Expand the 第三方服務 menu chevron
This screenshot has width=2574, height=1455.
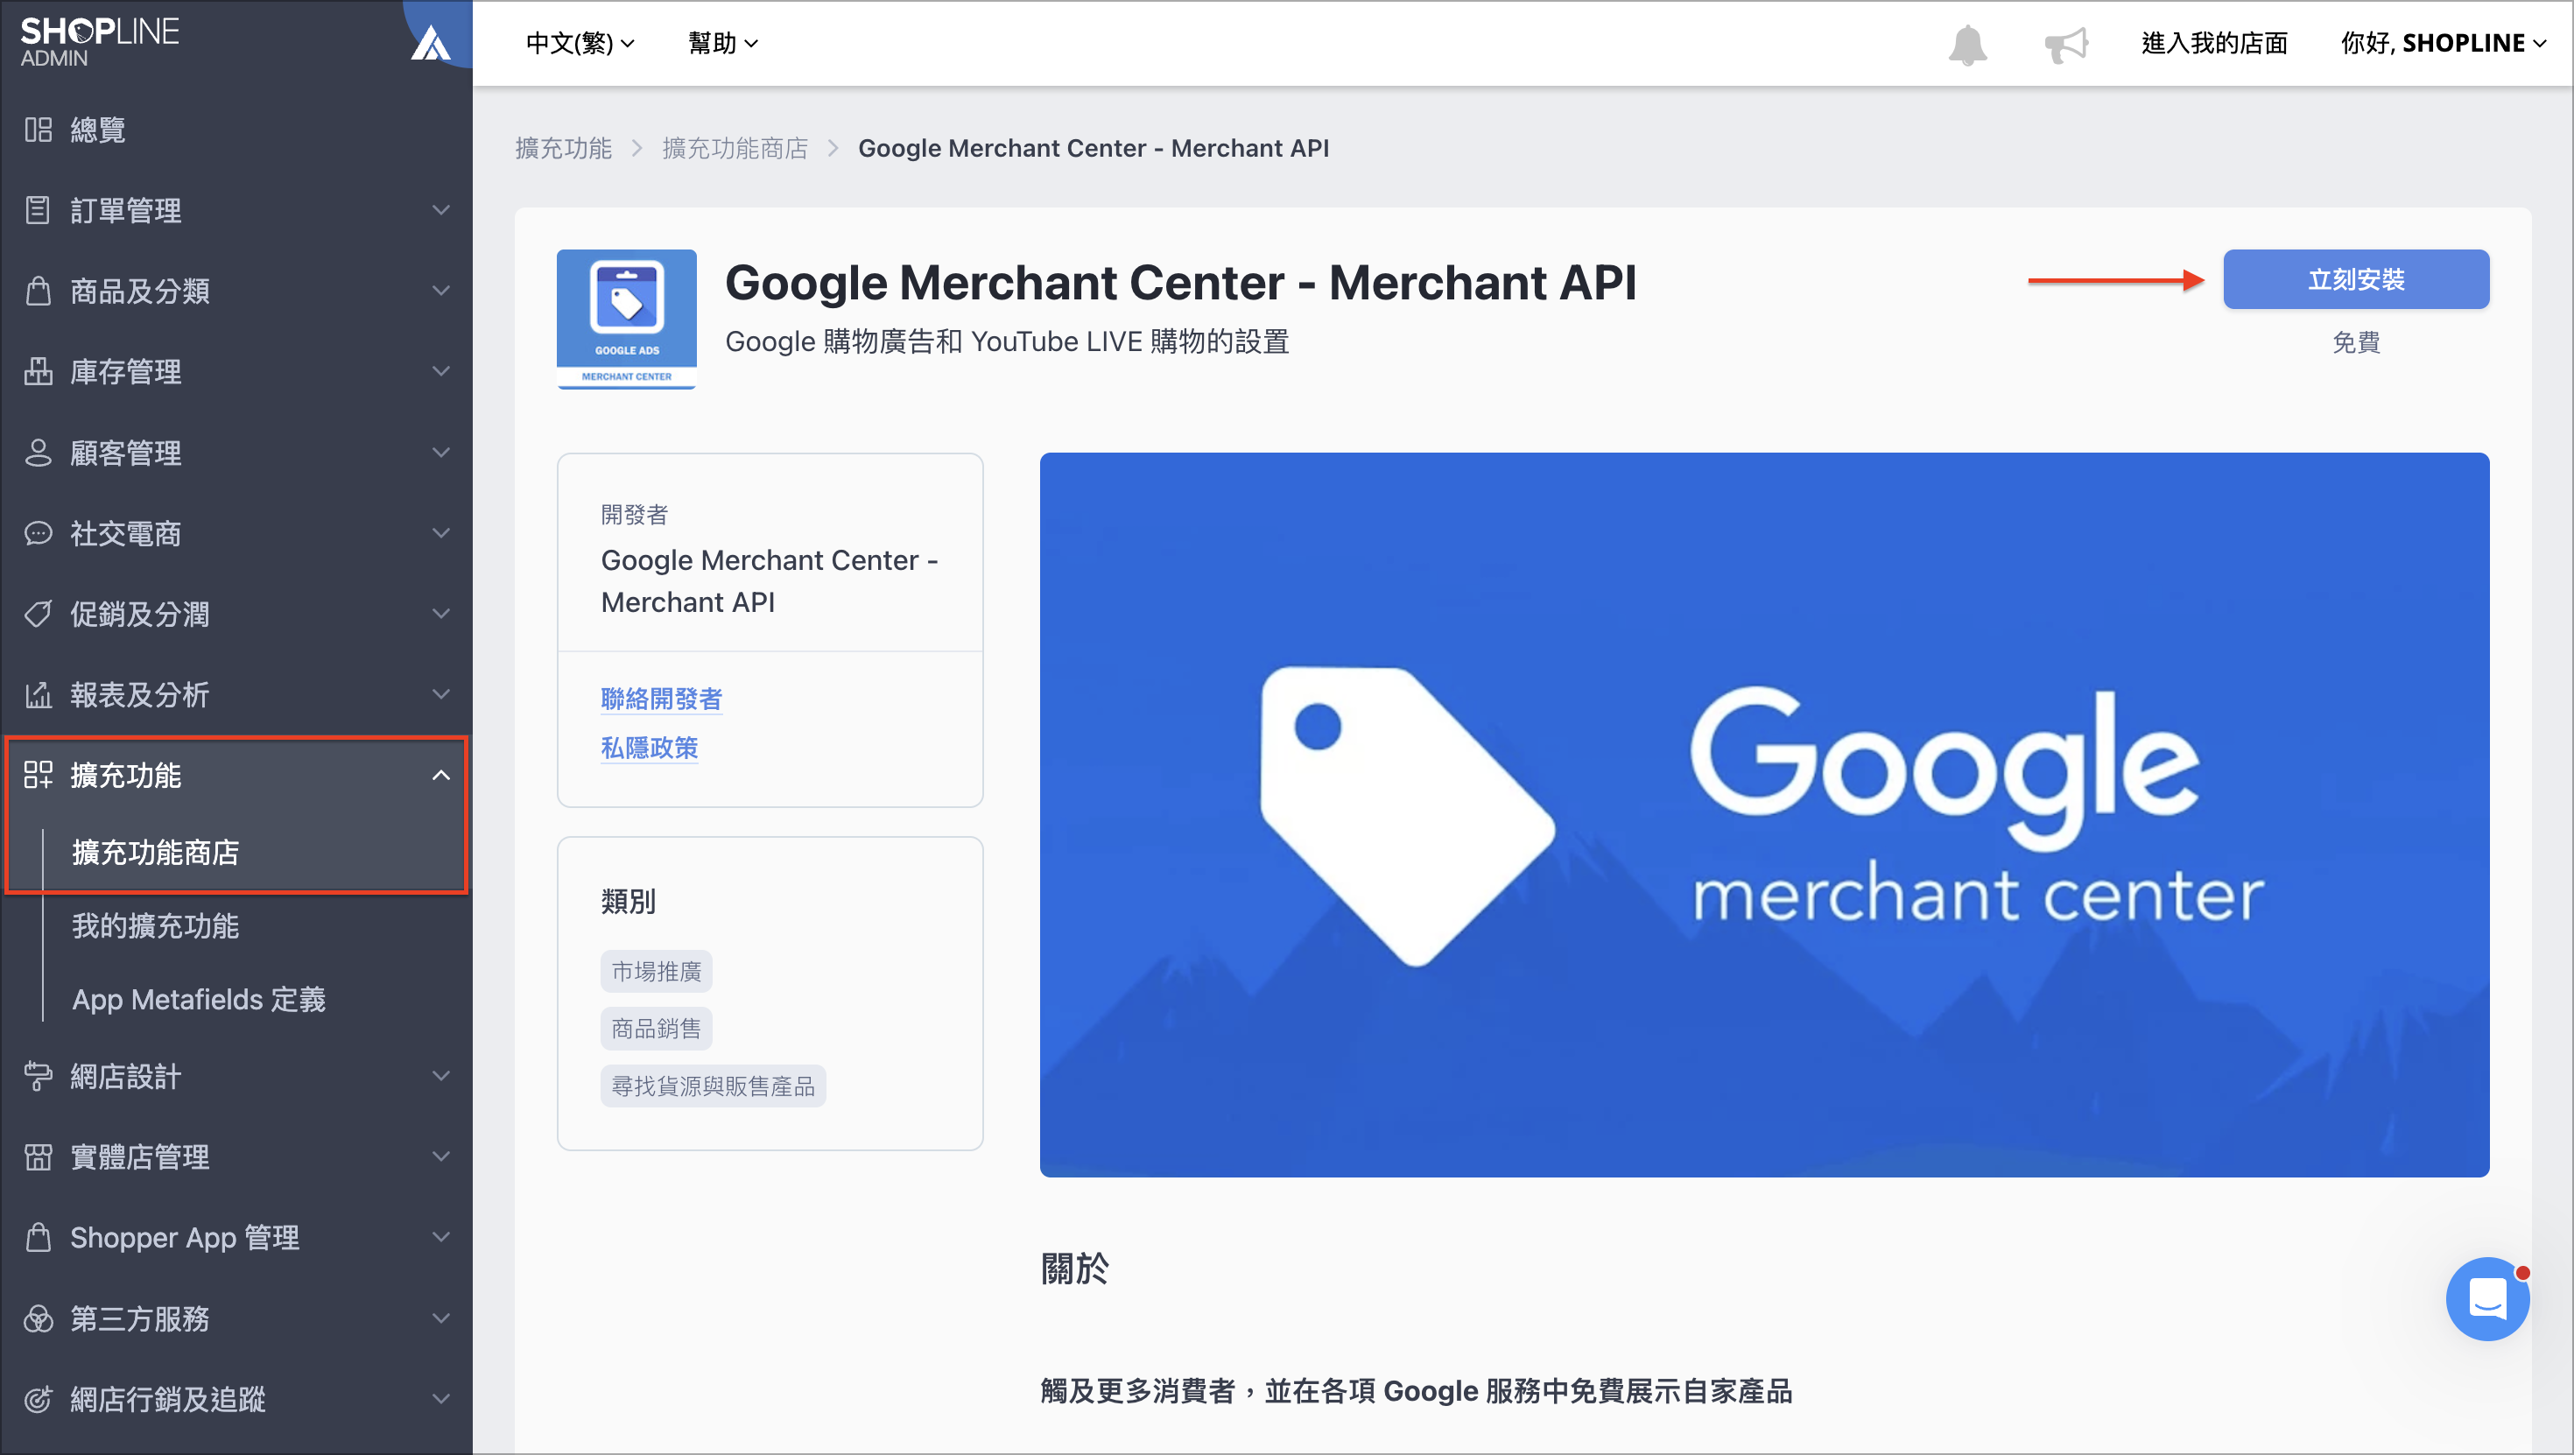tap(440, 1319)
